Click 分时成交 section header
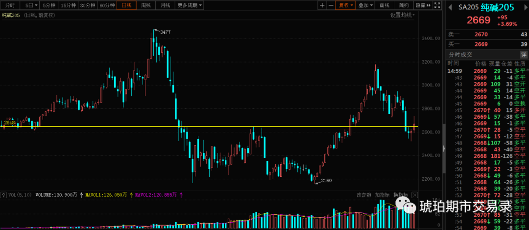Image resolution: width=529 pixels, height=230 pixels. coord(460,55)
